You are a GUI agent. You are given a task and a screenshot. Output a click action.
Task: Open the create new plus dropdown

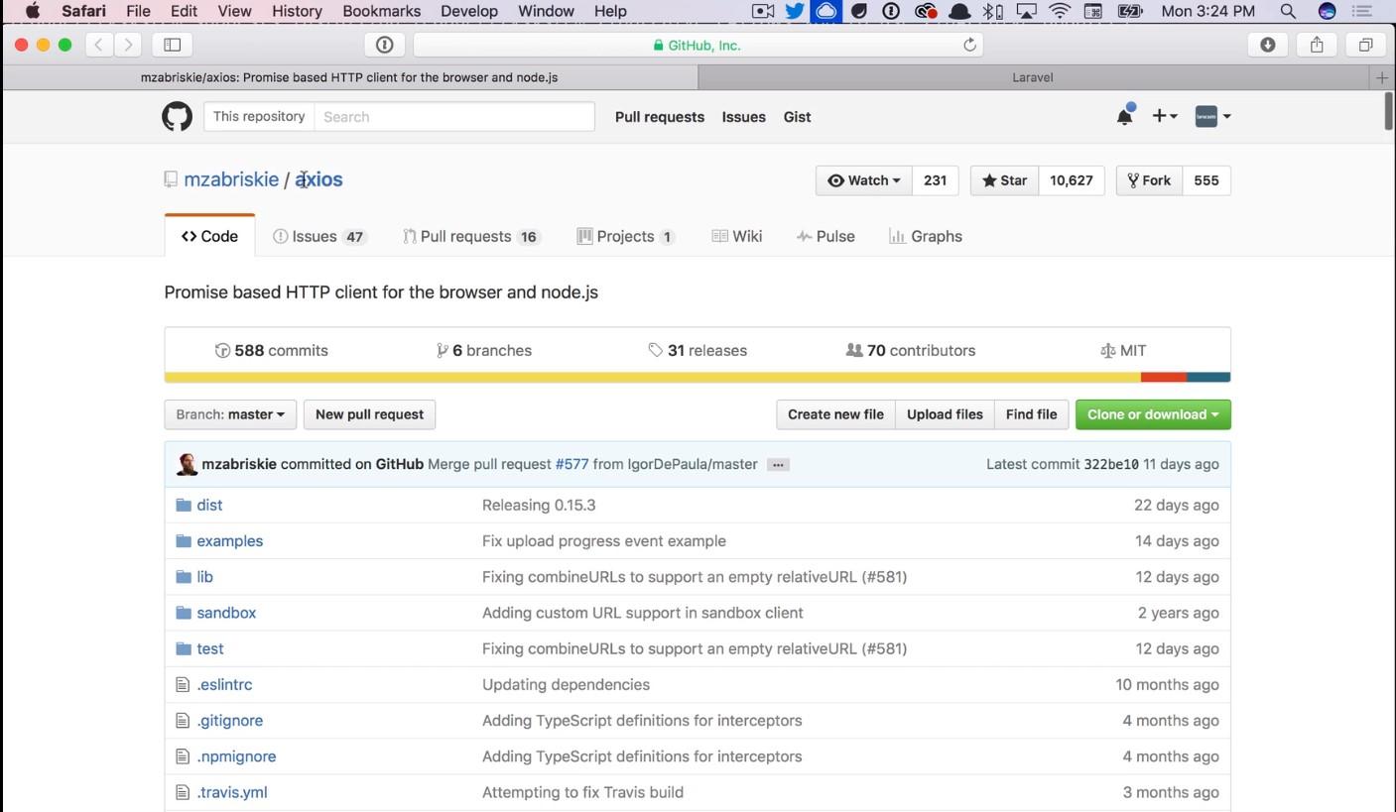click(1164, 117)
